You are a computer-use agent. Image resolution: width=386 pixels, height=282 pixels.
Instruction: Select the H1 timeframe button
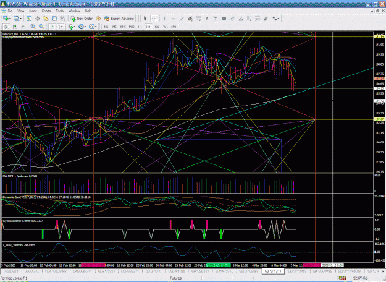pos(140,27)
